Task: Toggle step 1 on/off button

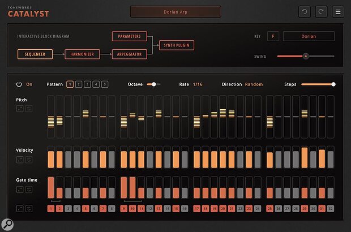Action: click(x=51, y=209)
